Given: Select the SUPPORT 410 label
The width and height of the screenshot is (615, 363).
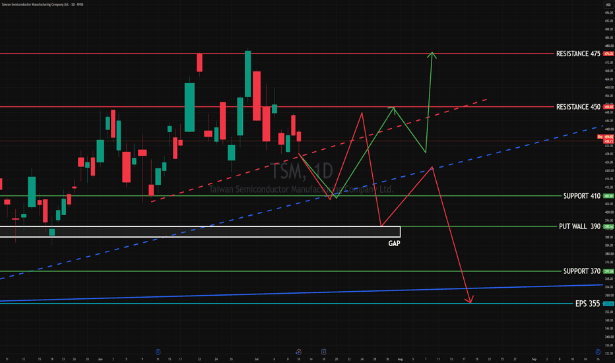Looking at the screenshot, I should pos(581,196).
